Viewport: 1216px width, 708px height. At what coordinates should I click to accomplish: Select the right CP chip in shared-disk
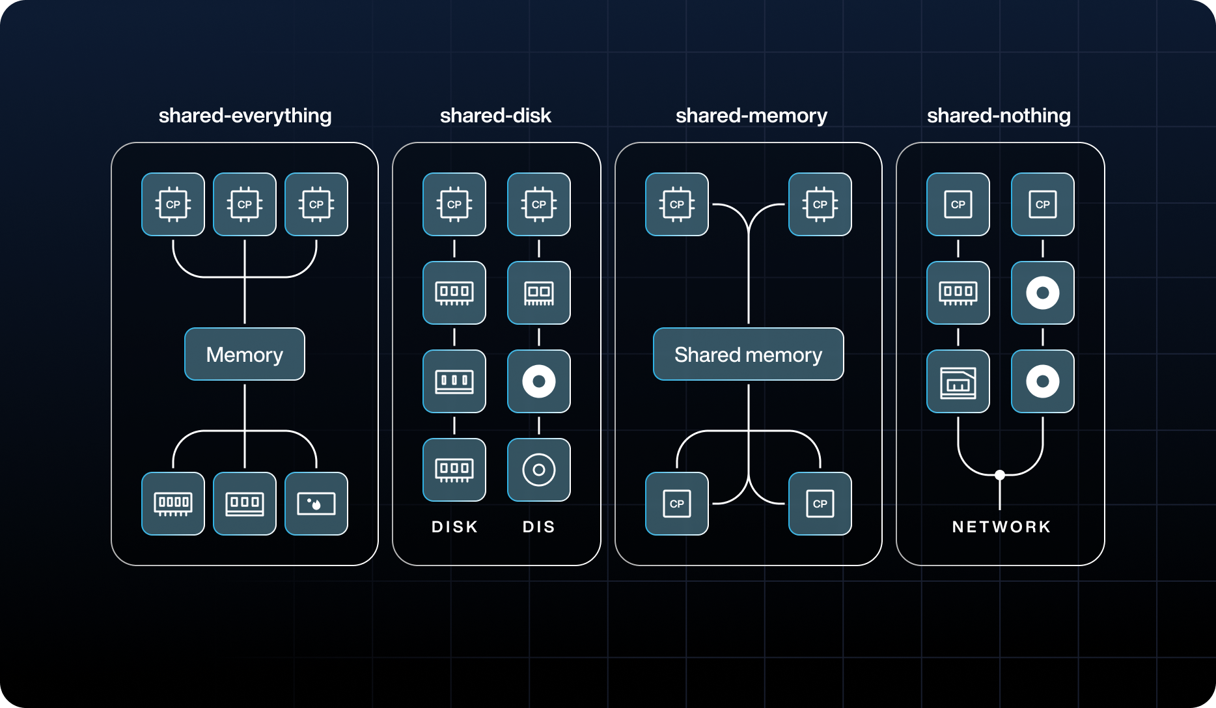point(539,204)
